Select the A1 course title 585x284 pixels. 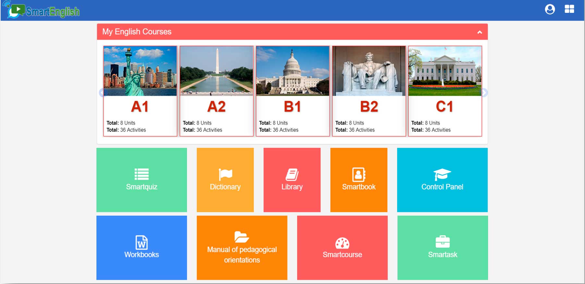(140, 106)
